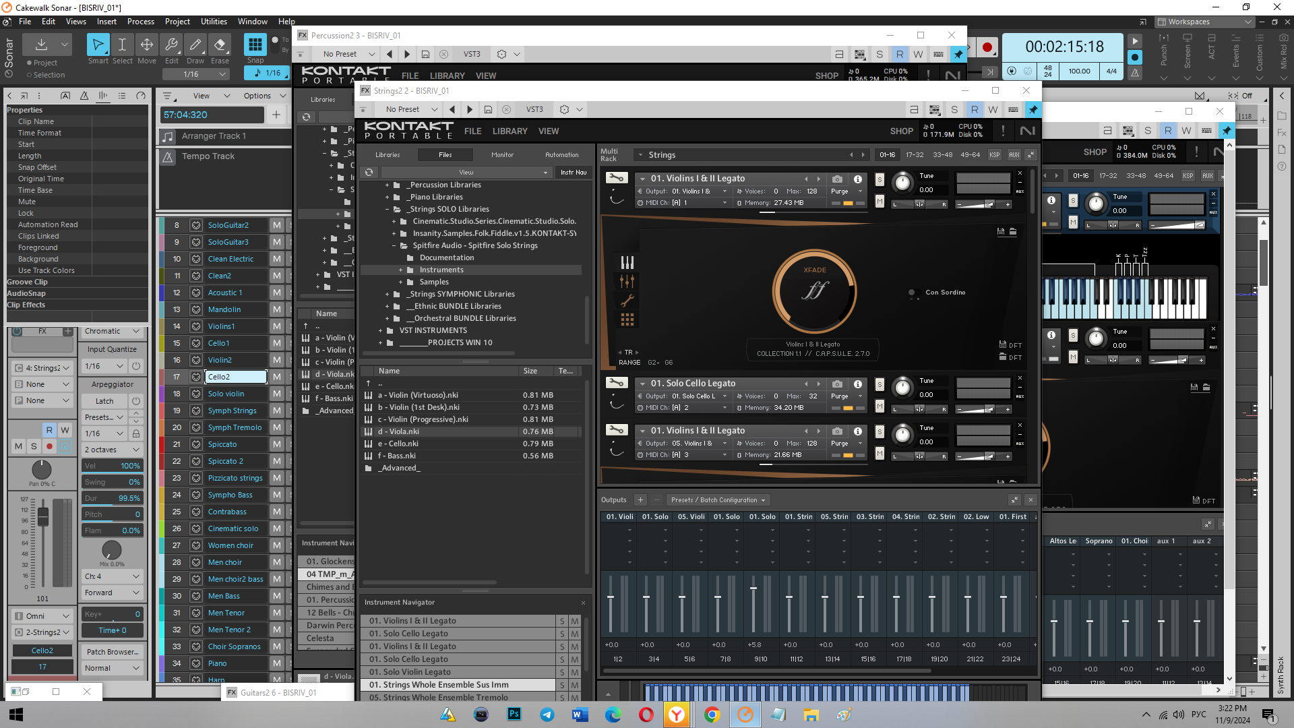
Task: Click SHOP in Strings2 Kontakt header
Action: pyautogui.click(x=901, y=131)
